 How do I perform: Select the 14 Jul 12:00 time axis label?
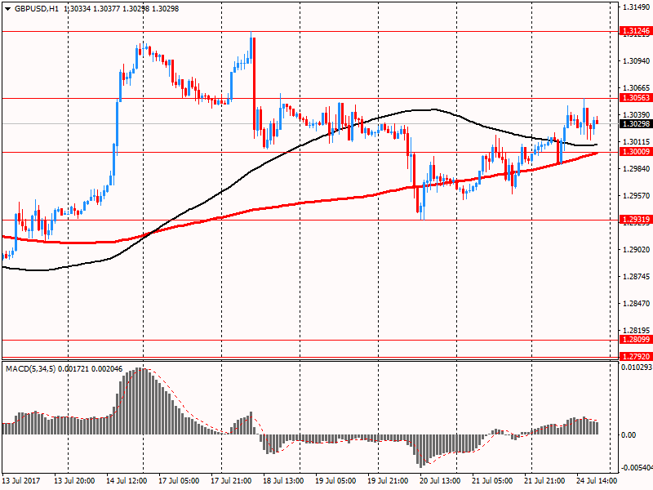click(x=127, y=481)
